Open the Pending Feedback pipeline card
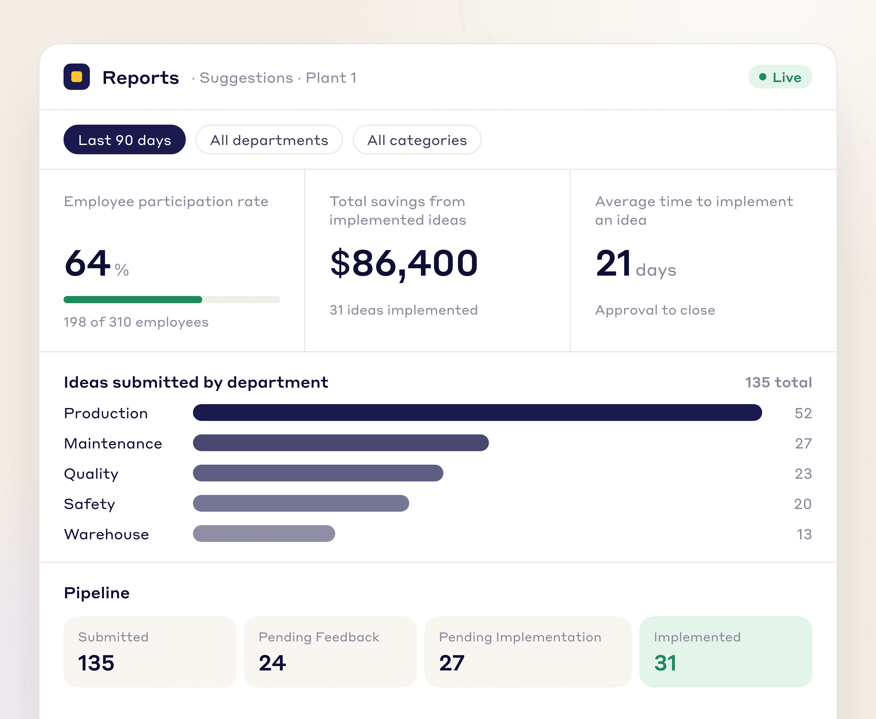 [x=330, y=652]
